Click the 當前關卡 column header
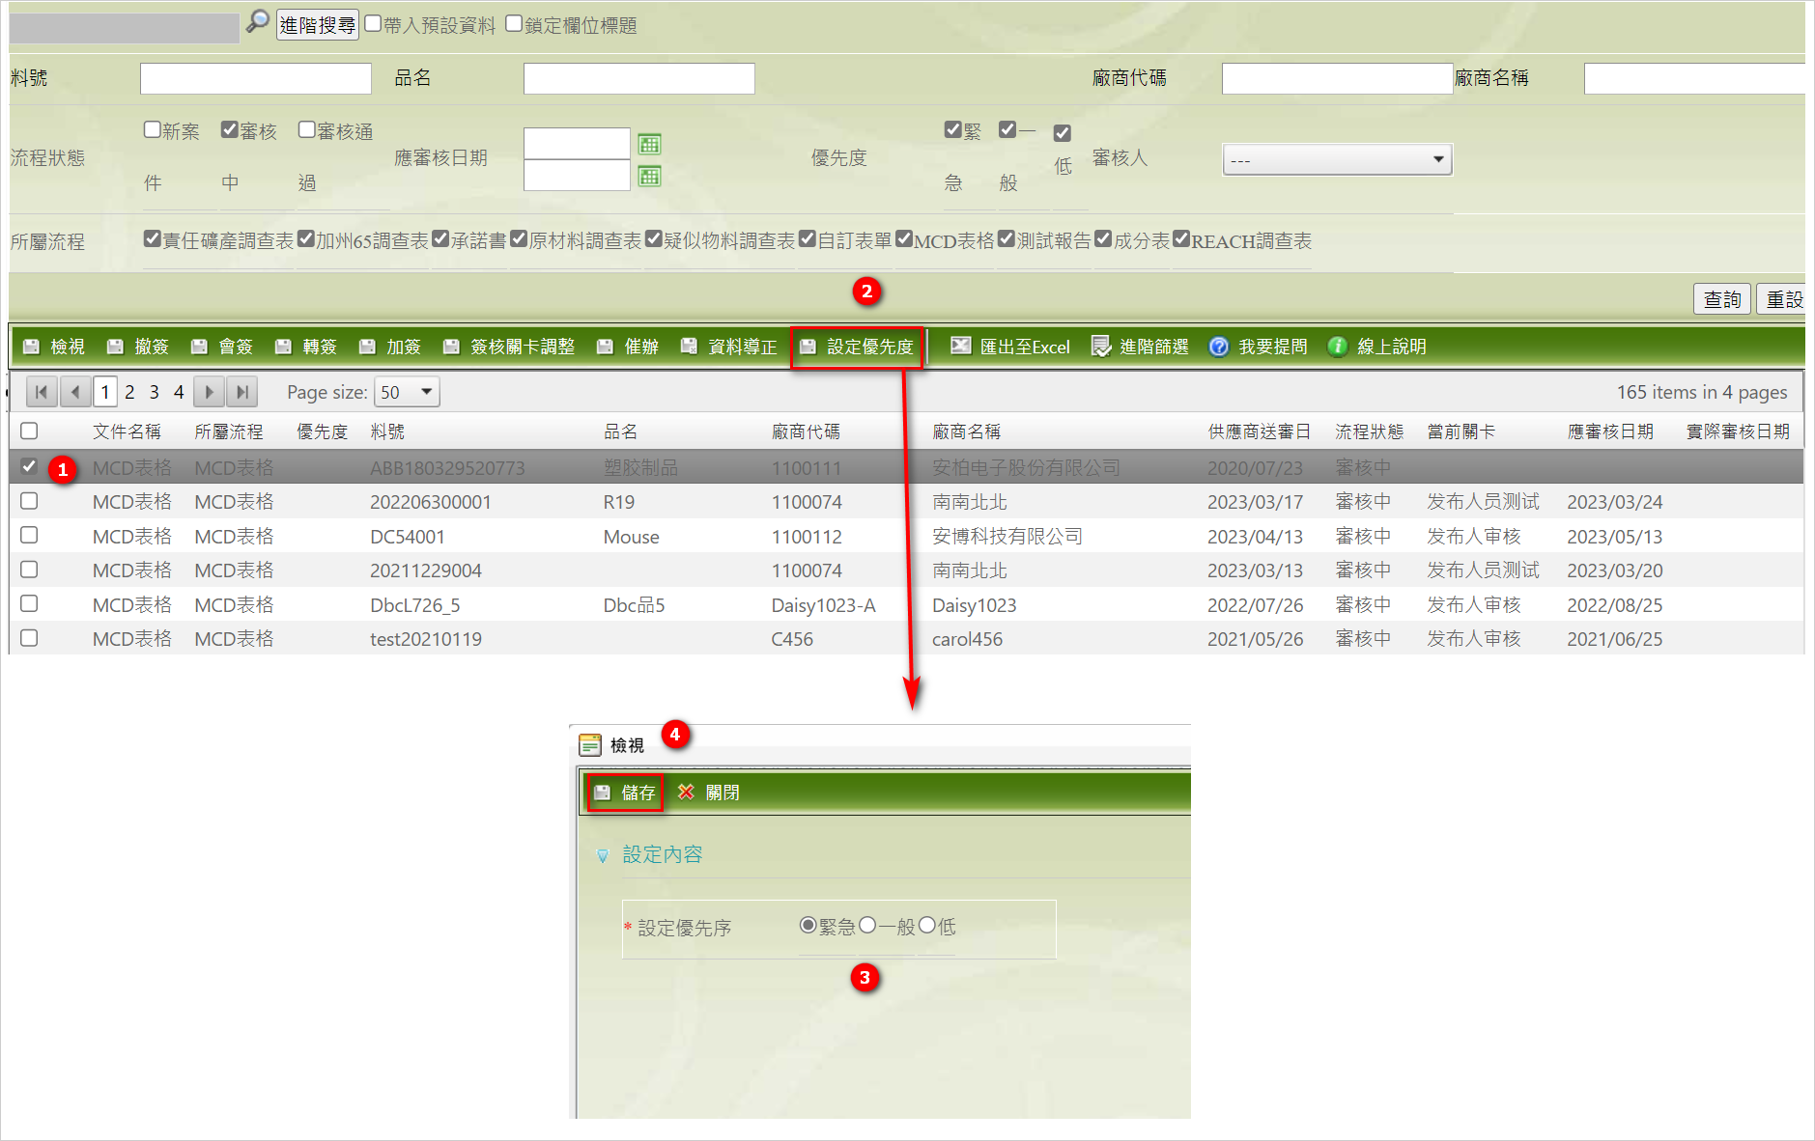Image resolution: width=1815 pixels, height=1141 pixels. (1461, 431)
